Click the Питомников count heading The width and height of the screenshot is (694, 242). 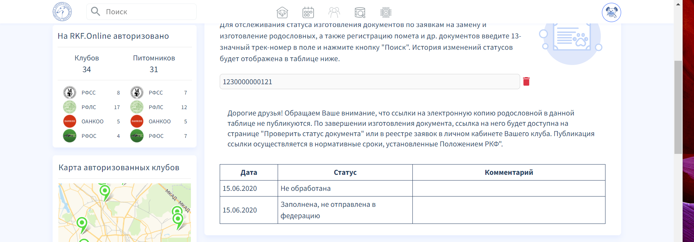[154, 58]
